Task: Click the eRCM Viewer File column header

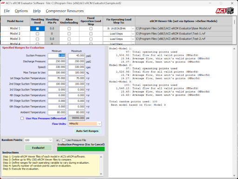Action: 184,21
